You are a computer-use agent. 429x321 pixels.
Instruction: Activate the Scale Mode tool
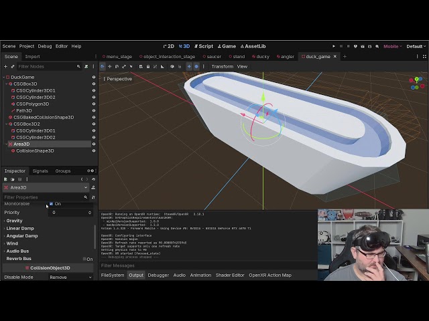(x=124, y=66)
